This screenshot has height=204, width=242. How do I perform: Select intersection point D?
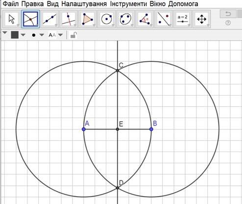(x=117, y=188)
